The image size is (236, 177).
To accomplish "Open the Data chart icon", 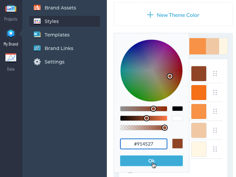I will 11,58.
